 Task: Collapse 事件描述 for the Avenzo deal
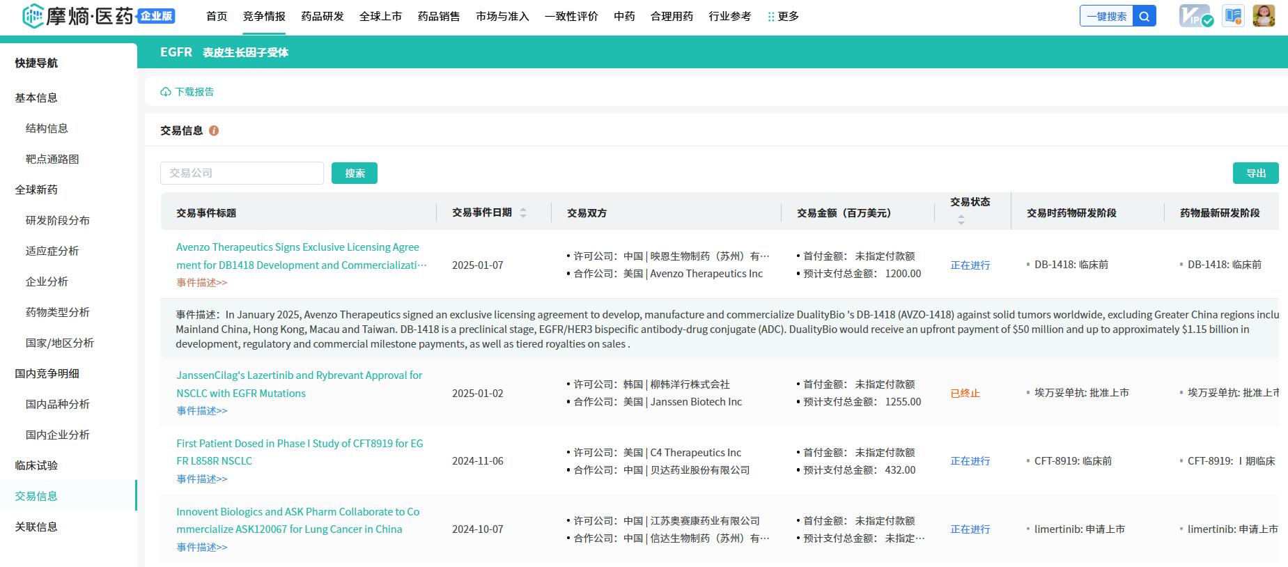[201, 283]
